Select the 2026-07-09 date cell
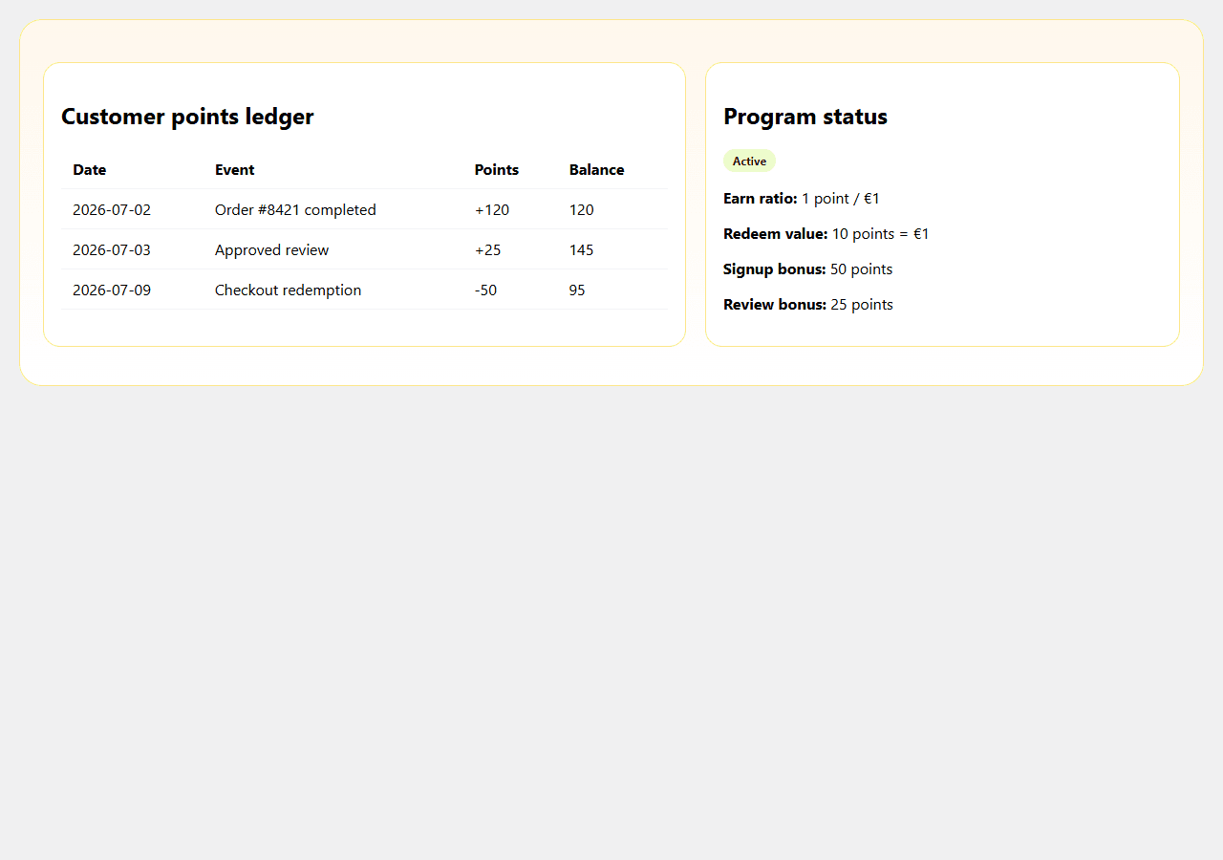This screenshot has height=860, width=1223. pyautogui.click(x=112, y=290)
